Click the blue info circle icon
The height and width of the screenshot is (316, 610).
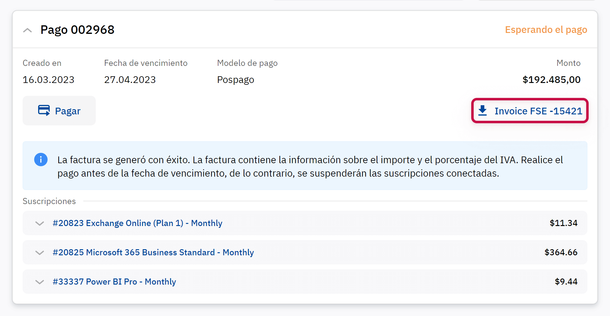[41, 160]
